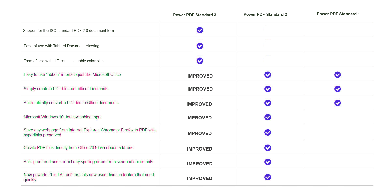Click Standard 3 checkmark for ISO PDF 2.0 support
391x190 pixels.
click(200, 30)
